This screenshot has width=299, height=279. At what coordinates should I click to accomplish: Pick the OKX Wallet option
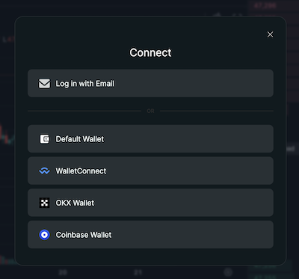150,203
